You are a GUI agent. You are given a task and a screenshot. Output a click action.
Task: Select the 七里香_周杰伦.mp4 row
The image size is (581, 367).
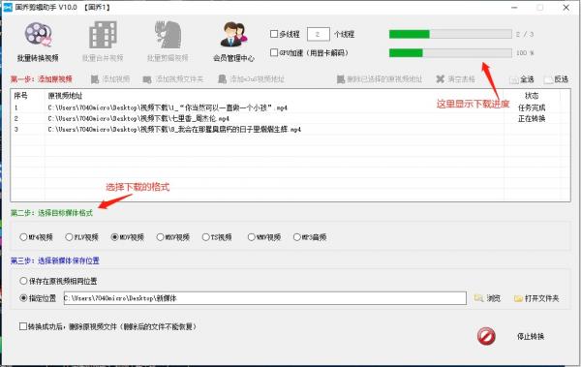(x=290, y=119)
